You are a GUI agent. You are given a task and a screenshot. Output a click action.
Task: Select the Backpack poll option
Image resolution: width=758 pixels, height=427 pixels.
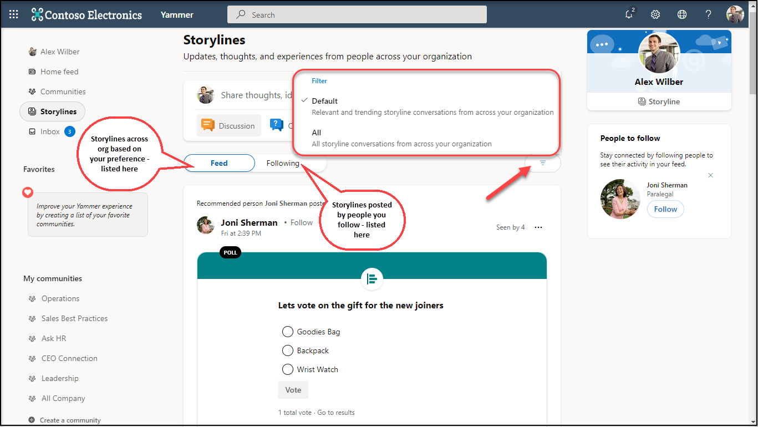(287, 350)
